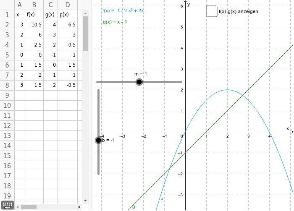This screenshot has height=211, width=294.
Task: Tick the f(x)-g(x) anzeigen checkbox
Action: [212, 11]
